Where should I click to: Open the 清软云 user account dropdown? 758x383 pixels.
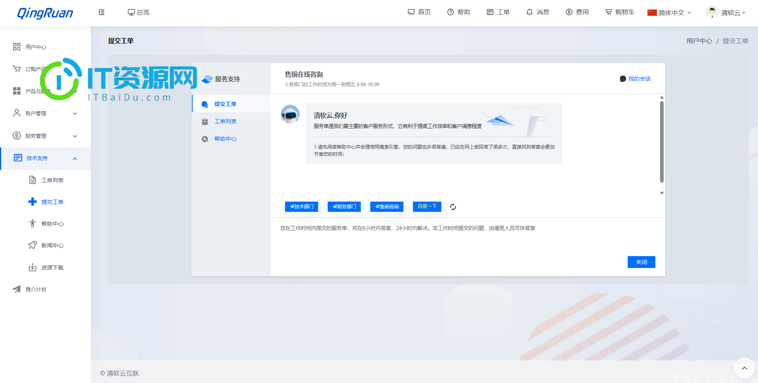(733, 13)
